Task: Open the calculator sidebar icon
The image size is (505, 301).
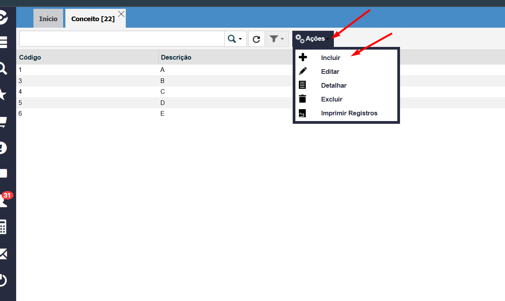Action: (x=3, y=227)
